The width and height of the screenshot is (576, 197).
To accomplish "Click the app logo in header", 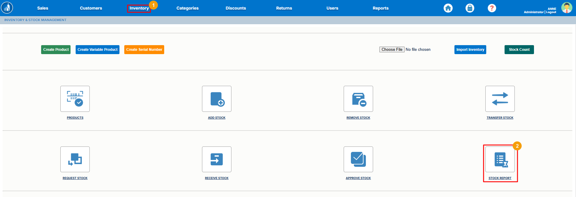I will [x=7, y=8].
